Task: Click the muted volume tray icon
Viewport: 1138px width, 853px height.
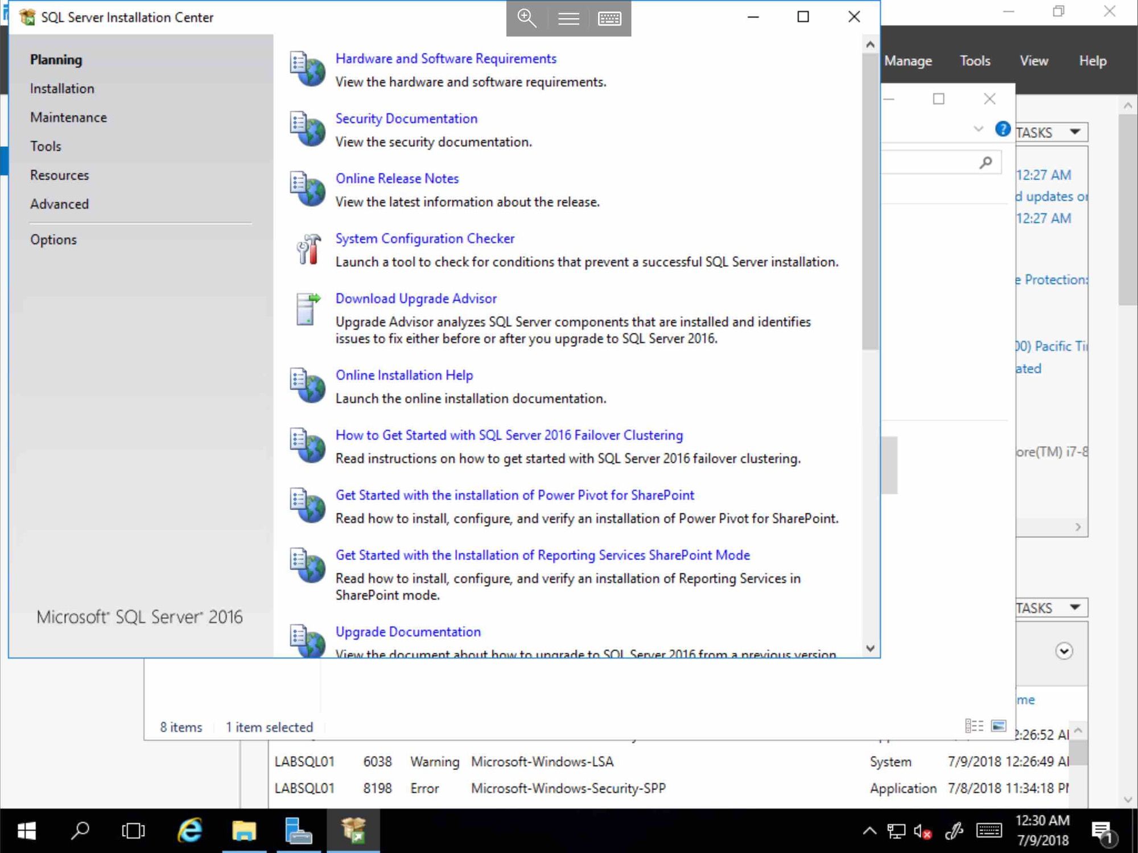Action: pyautogui.click(x=922, y=831)
